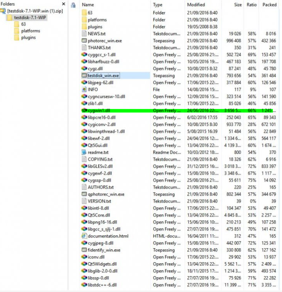Select the cygiconv-2.dll file name
282x292 pixels.
tap(102, 125)
